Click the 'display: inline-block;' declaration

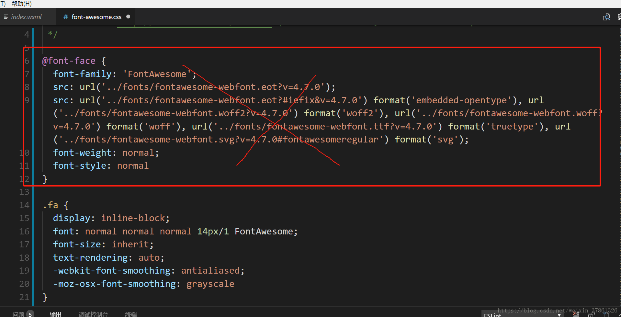tap(111, 218)
